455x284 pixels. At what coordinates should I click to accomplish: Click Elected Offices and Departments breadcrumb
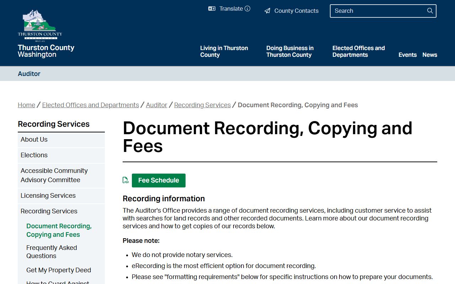click(x=90, y=105)
